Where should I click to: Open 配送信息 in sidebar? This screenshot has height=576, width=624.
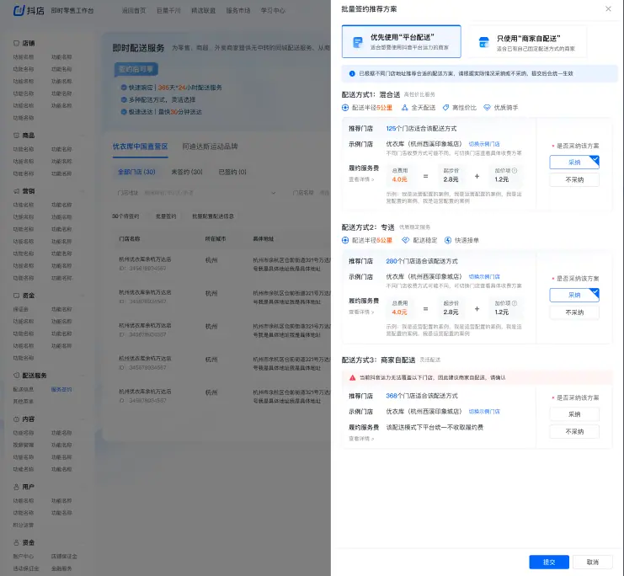click(x=24, y=389)
